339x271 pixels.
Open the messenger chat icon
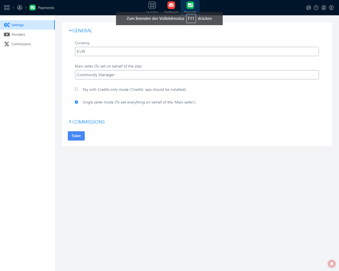coord(309,8)
